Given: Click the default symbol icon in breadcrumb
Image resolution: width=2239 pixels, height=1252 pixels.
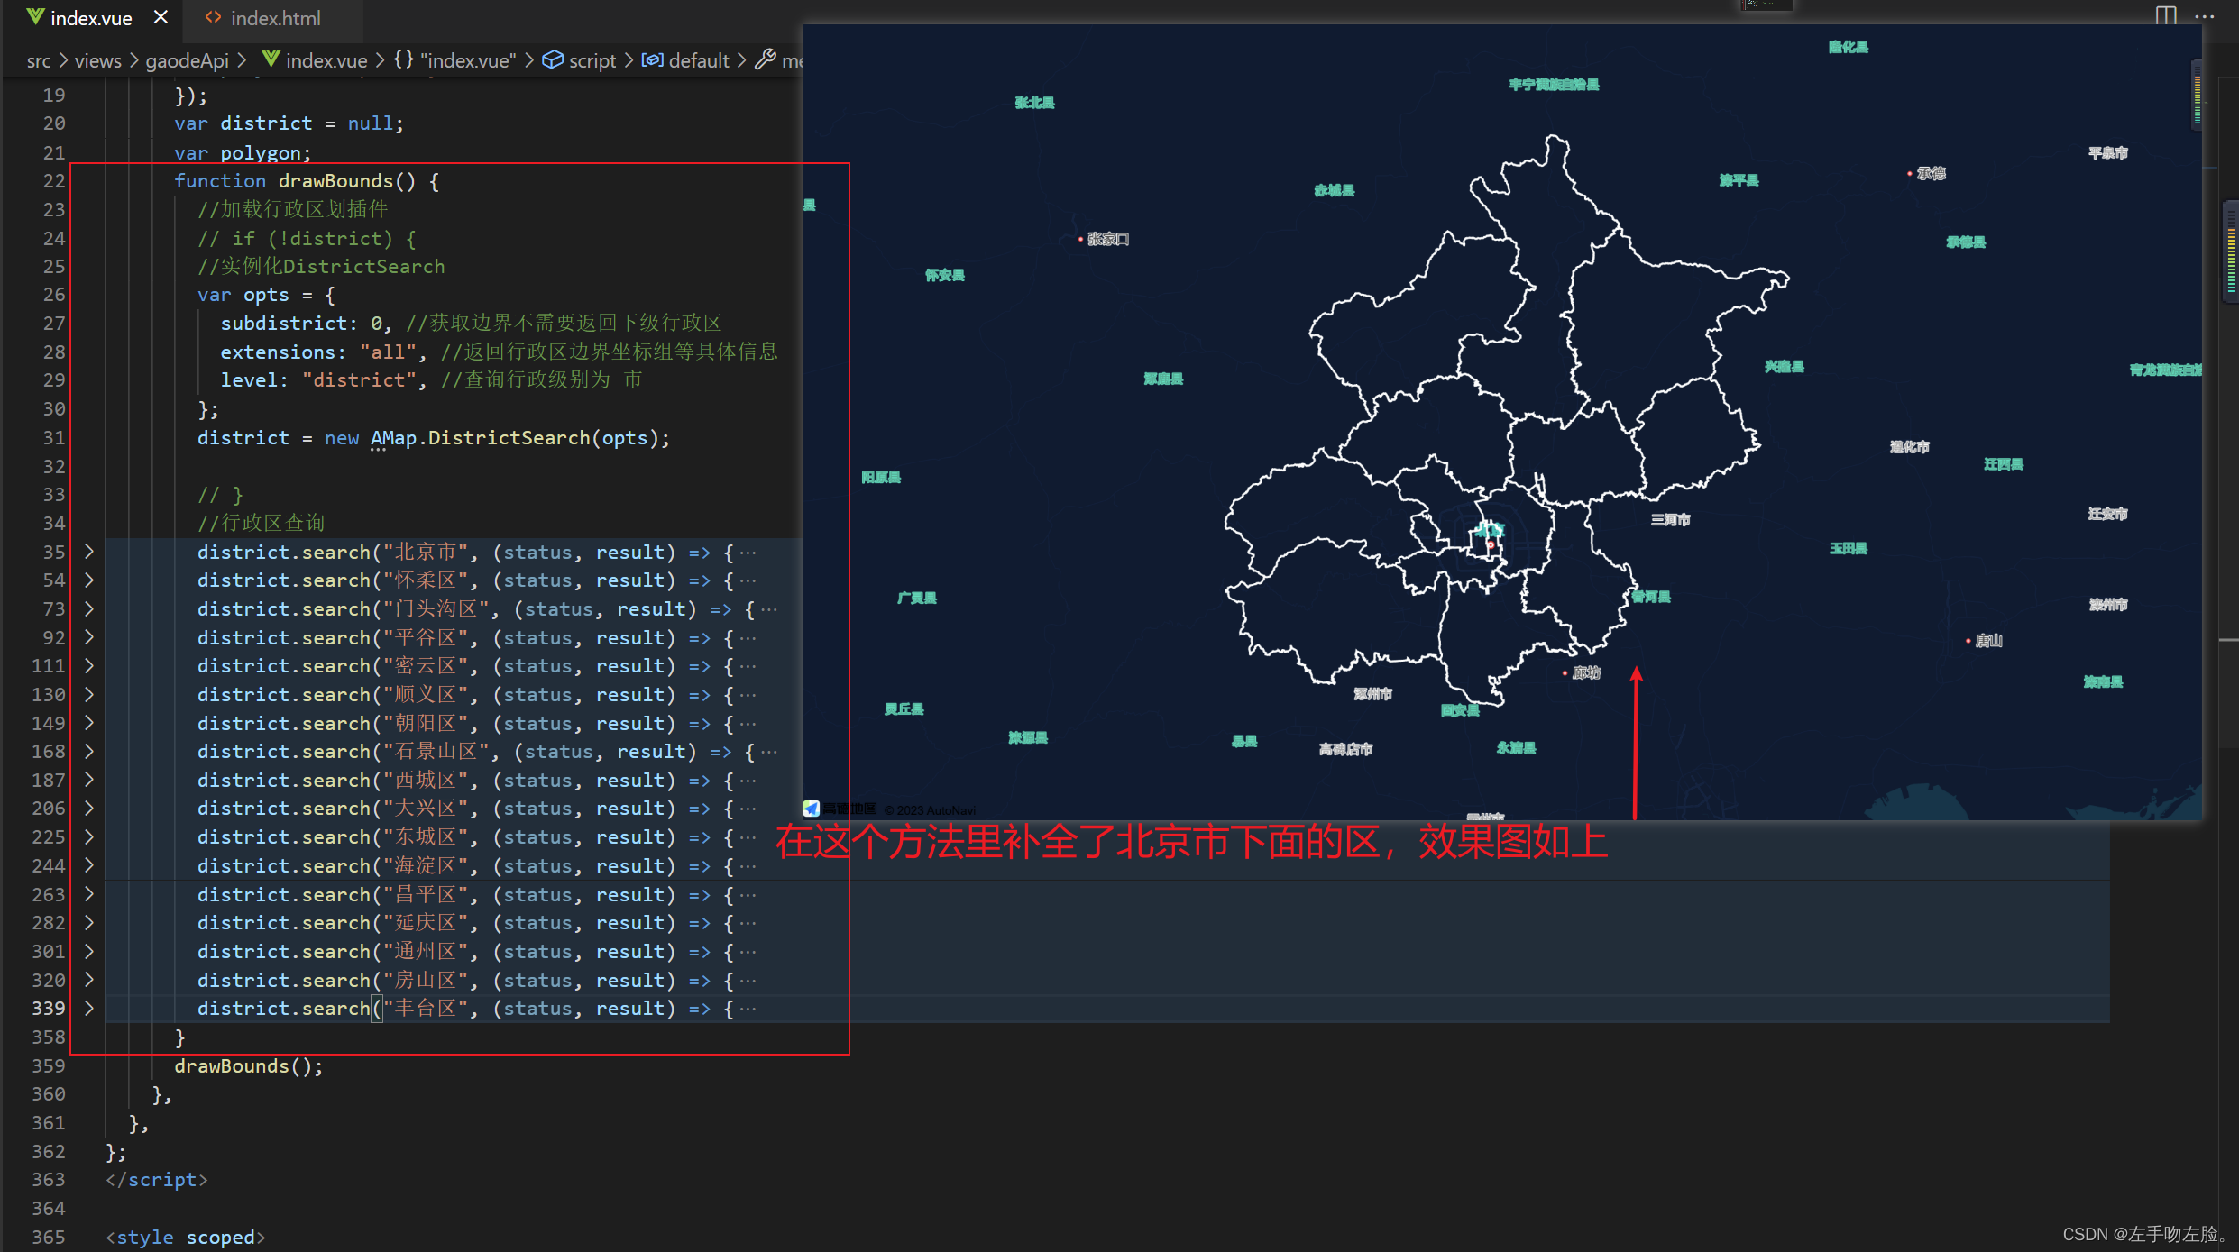Looking at the screenshot, I should (652, 59).
